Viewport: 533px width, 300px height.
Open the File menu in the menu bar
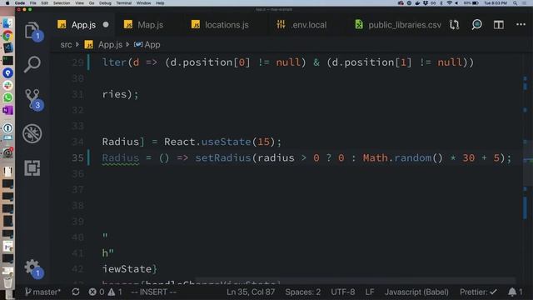pos(33,3)
